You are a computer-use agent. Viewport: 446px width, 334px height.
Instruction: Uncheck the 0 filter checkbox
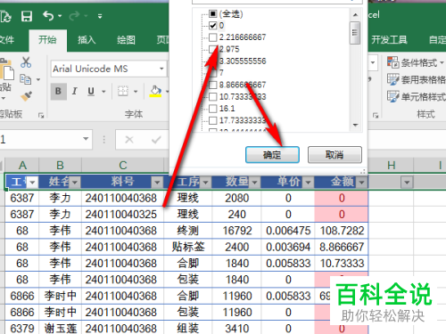[x=213, y=26]
